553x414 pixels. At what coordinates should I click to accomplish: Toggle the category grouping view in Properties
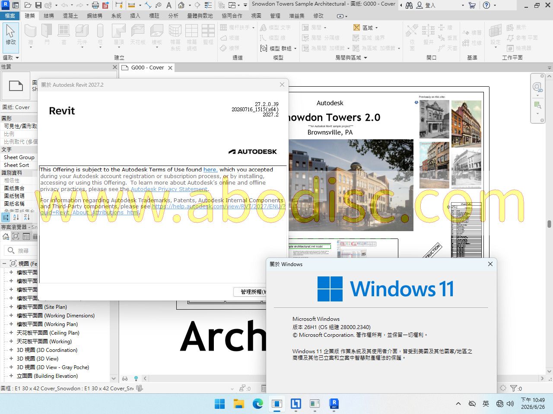coord(6,217)
